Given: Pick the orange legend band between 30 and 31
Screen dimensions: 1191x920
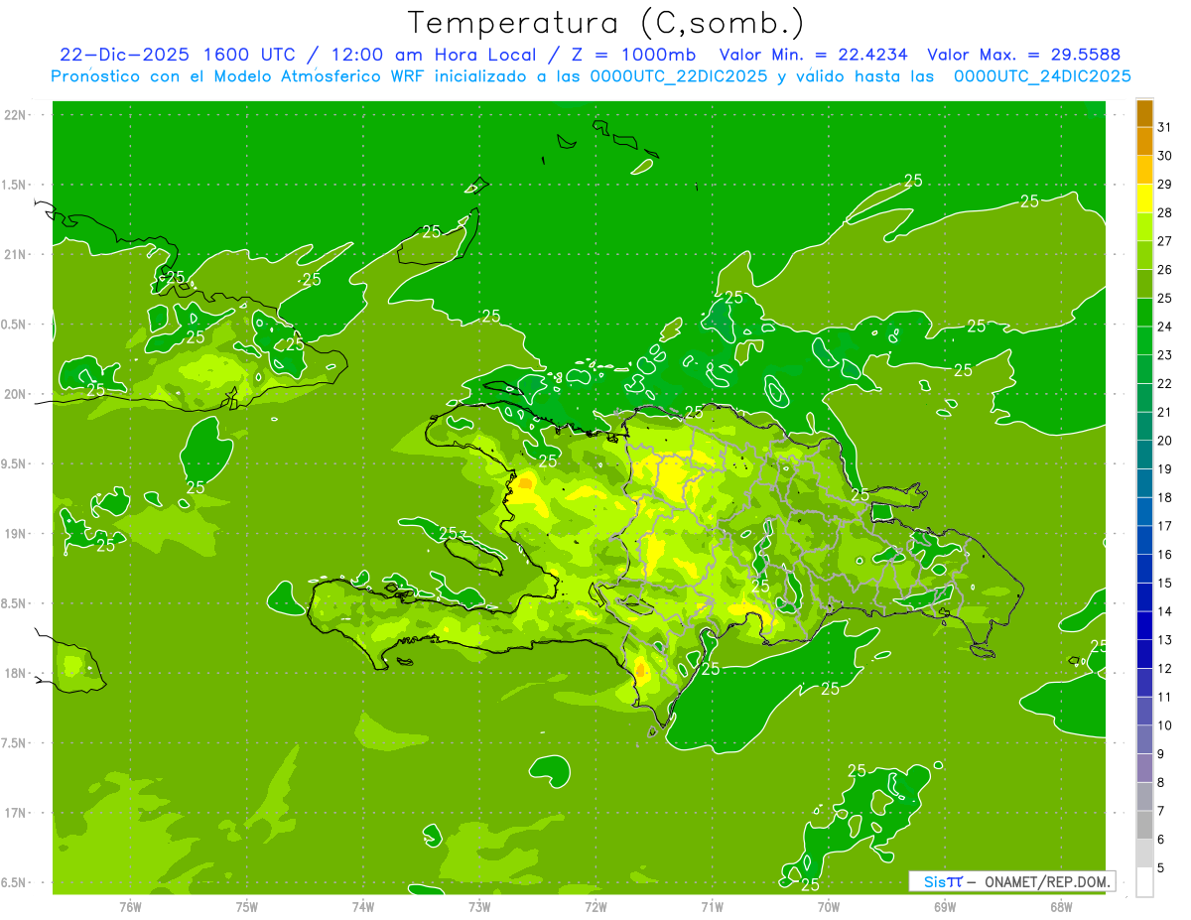Looking at the screenshot, I should 1144,141.
